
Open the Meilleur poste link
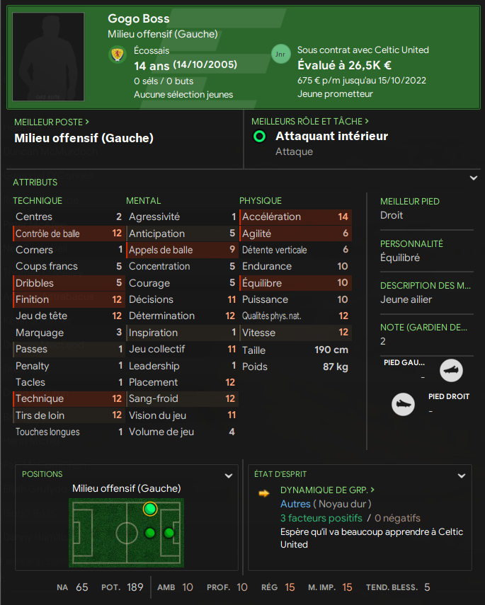click(52, 122)
